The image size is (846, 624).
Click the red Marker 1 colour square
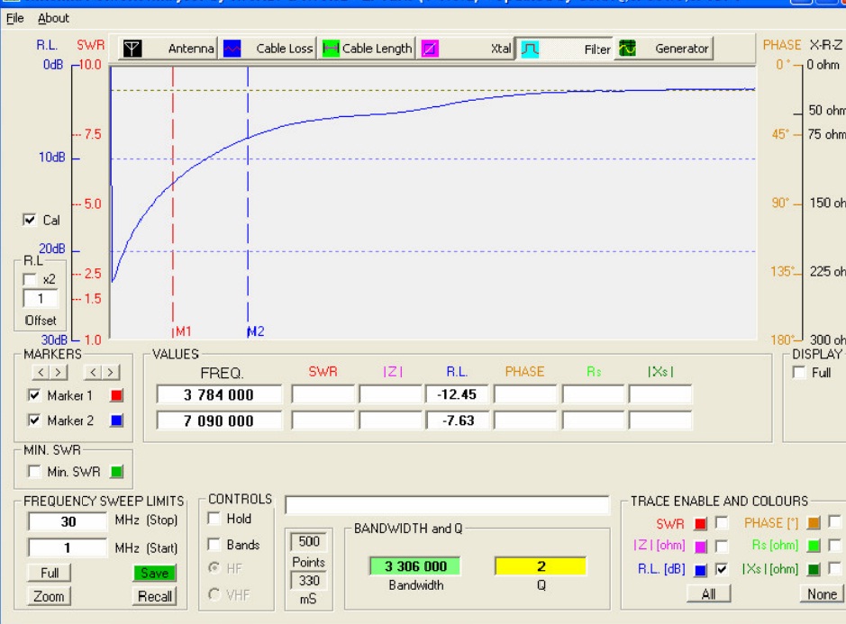(x=115, y=395)
